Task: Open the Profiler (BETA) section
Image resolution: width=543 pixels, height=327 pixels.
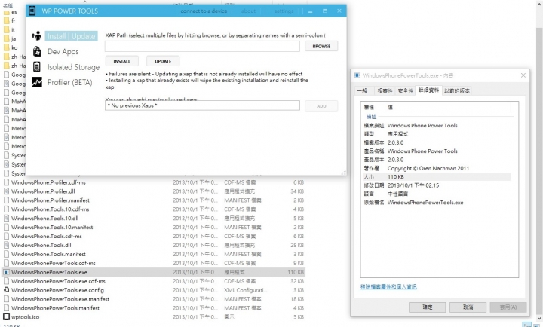Action: [x=70, y=82]
